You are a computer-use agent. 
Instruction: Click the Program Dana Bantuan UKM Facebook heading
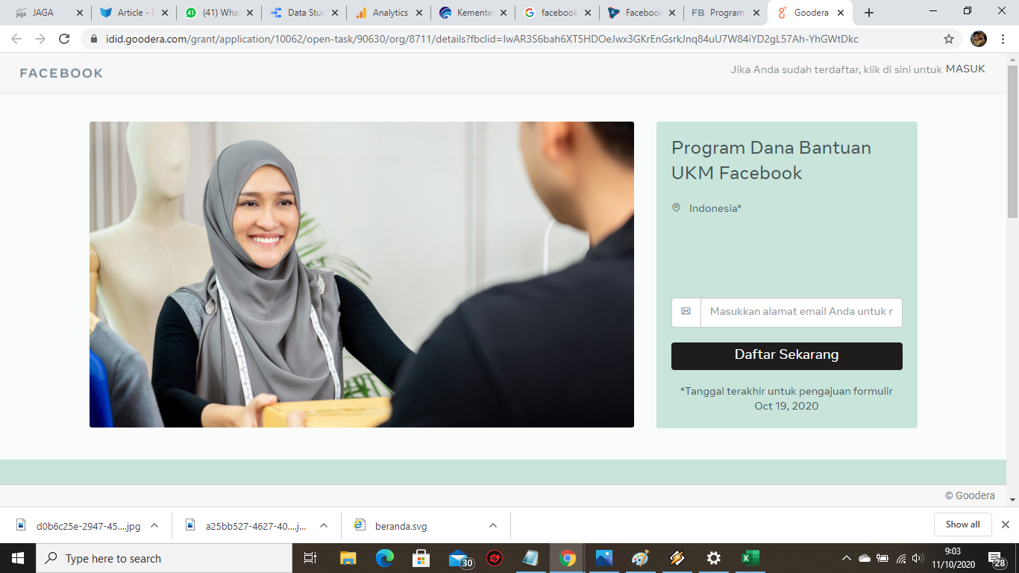click(x=771, y=160)
